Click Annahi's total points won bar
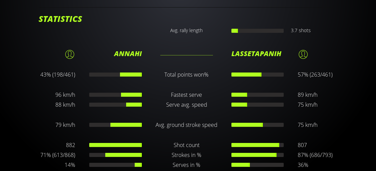 [116, 75]
